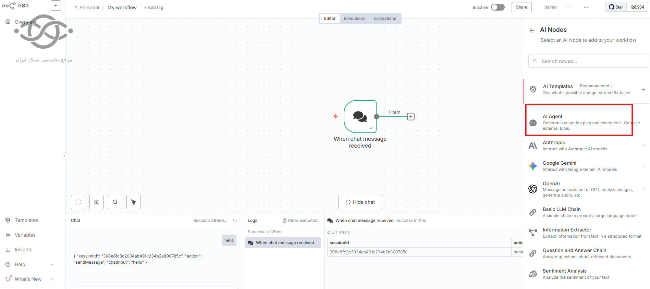The height and width of the screenshot is (289, 650).
Task: Expand Google Gemini actions arrow
Action: 643,166
